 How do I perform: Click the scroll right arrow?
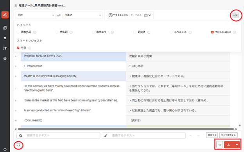(236, 129)
